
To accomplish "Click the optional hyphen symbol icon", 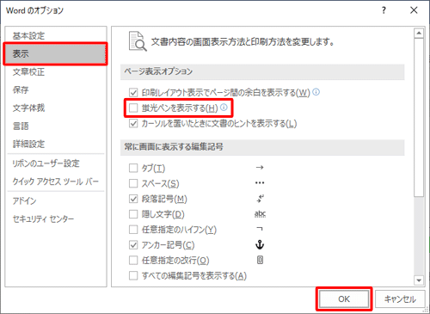I will (260, 229).
